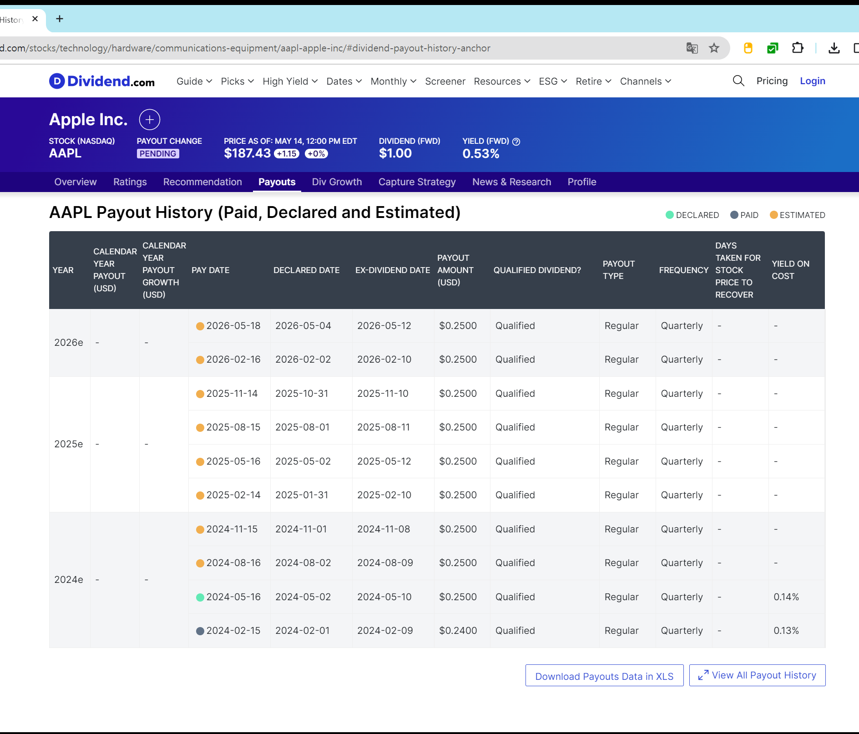Click the orange Estimated legend dot
The height and width of the screenshot is (734, 859).
click(x=773, y=215)
